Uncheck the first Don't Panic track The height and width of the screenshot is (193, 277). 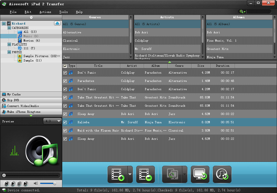coord(65,73)
